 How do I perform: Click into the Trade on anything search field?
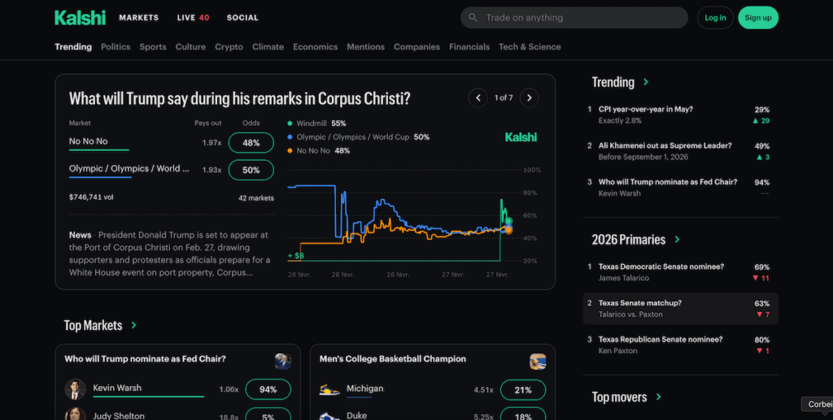click(582, 18)
